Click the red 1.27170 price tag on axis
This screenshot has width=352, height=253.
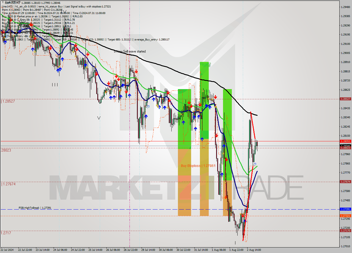point(345,231)
